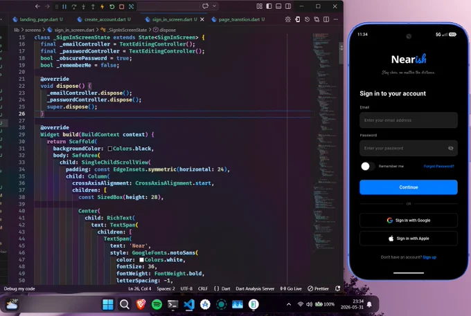
Task: Change indentation via Spaces: 2
Action: click(x=166, y=289)
